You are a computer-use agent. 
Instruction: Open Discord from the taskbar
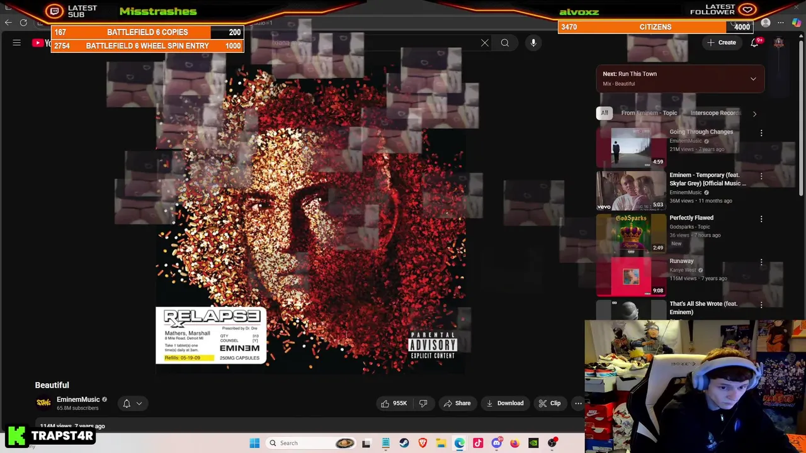497,443
